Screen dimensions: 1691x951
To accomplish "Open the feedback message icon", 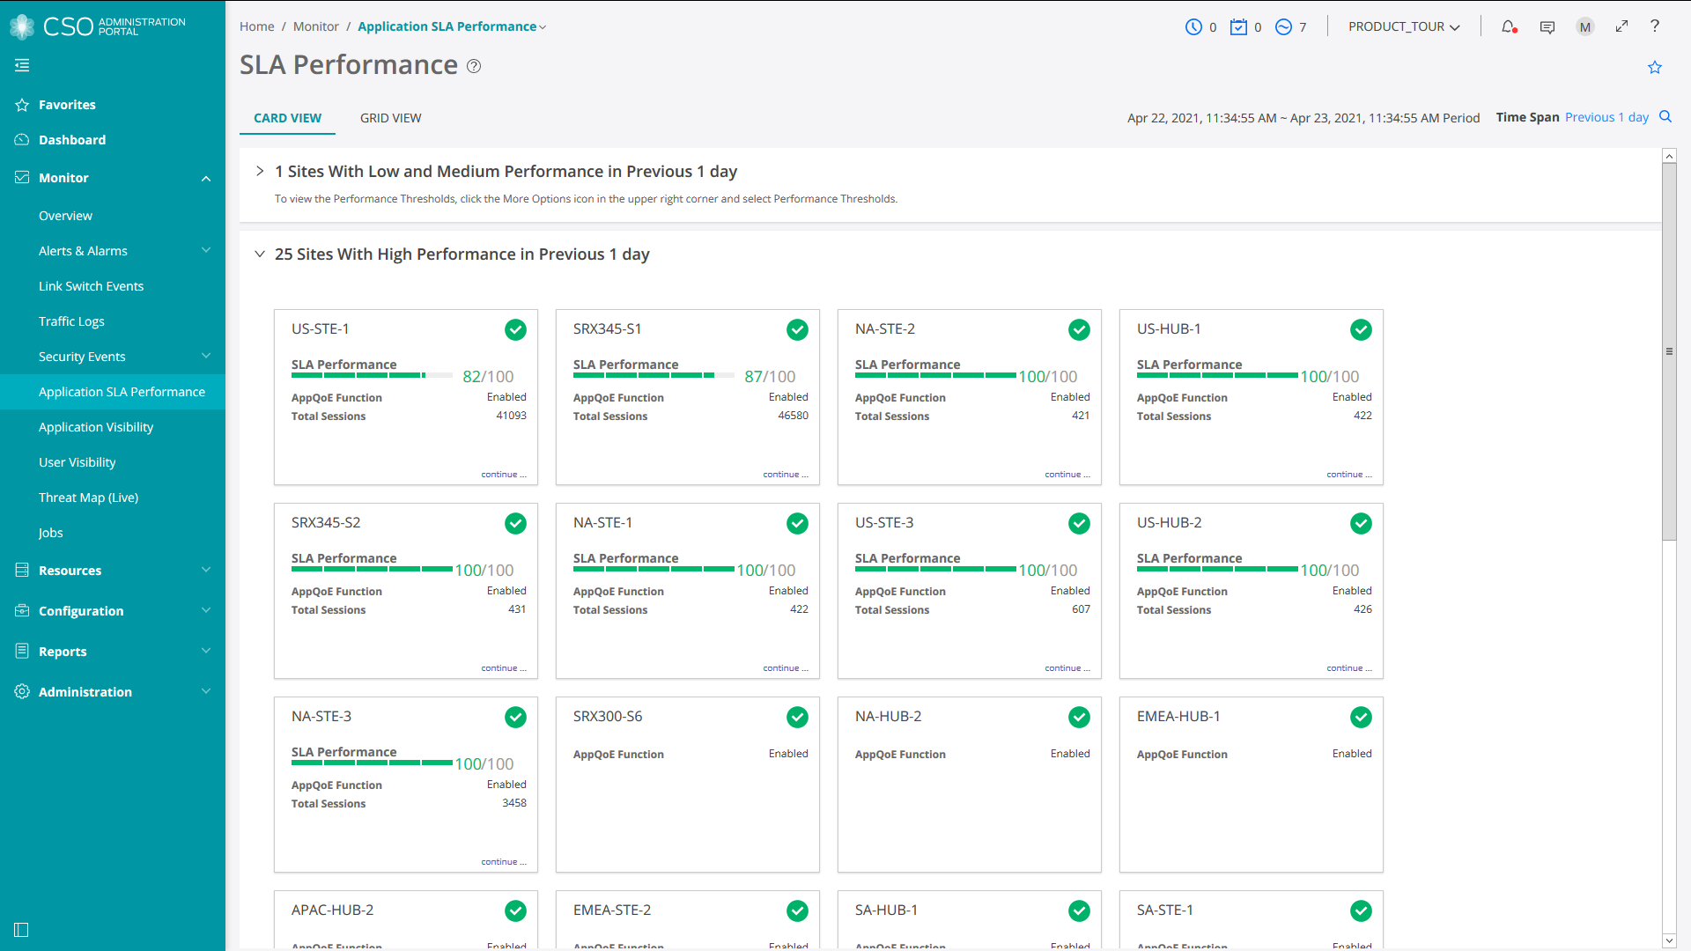I will pyautogui.click(x=1547, y=27).
